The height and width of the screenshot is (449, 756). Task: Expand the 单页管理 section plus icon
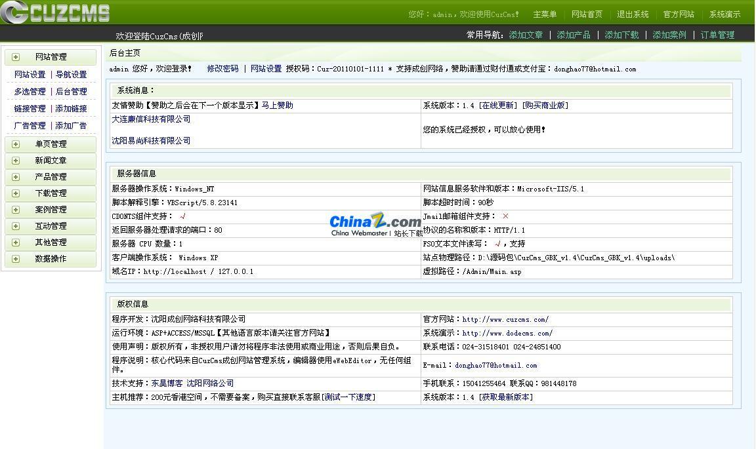(14, 144)
